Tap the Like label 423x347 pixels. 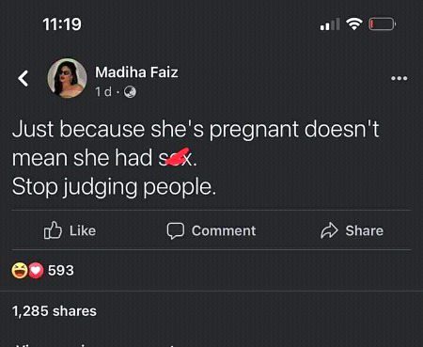[83, 230]
